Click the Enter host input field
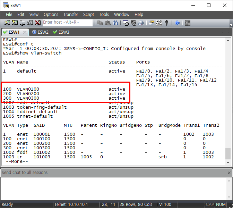233x208 pixels. click(68, 23)
